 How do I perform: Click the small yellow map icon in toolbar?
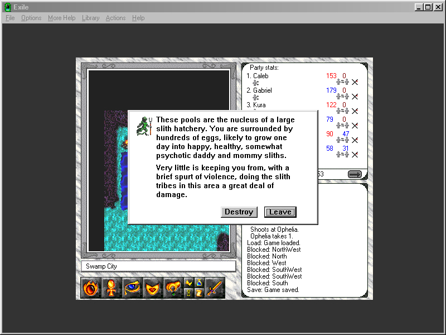coord(189,283)
